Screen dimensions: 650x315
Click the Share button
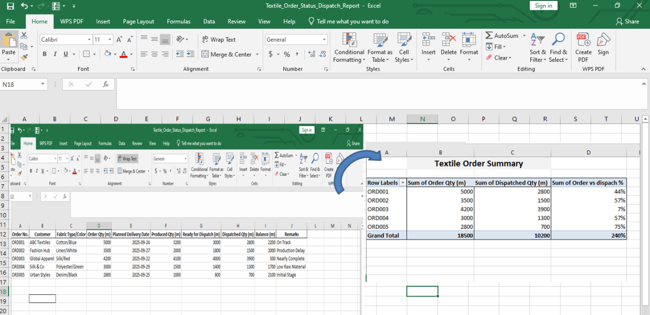click(x=628, y=22)
